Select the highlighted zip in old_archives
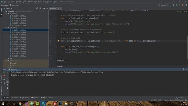Image resolution: width=188 pixels, height=106 pixels. click(x=19, y=30)
